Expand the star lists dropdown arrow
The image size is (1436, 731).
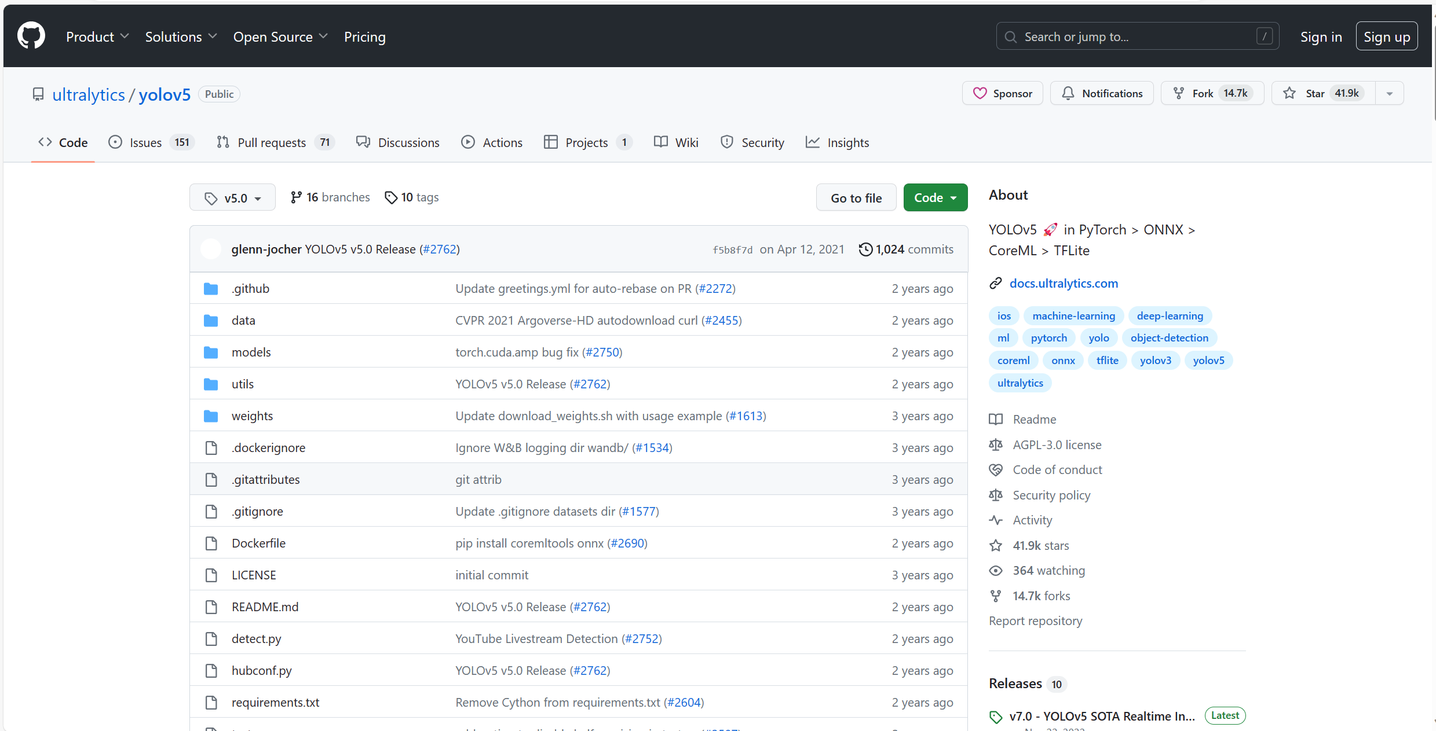click(x=1389, y=93)
